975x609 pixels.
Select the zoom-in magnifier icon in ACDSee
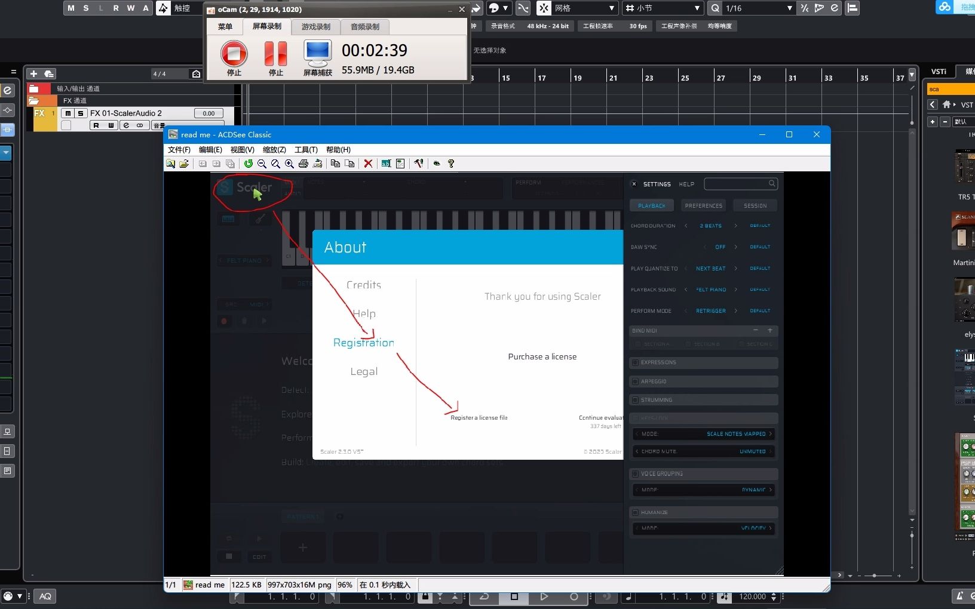click(x=289, y=164)
